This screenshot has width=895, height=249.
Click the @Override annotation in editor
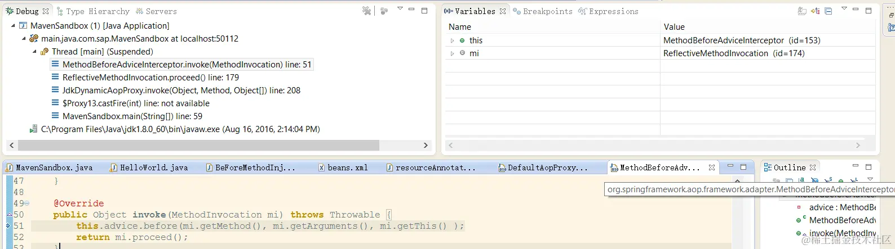pos(78,203)
